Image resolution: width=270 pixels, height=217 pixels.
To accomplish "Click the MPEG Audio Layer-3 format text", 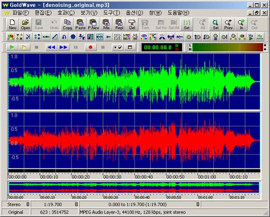I will [x=133, y=212].
